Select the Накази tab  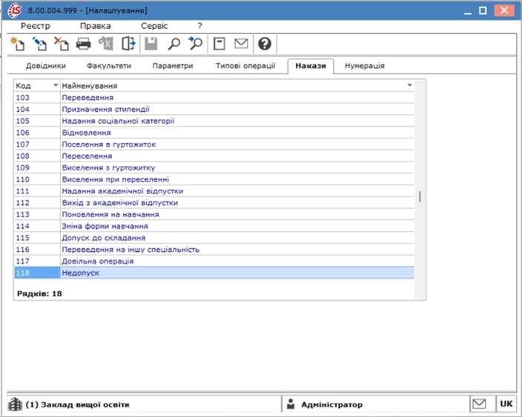tap(311, 66)
